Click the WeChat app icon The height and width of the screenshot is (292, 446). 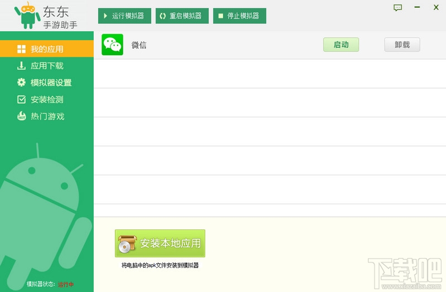tap(113, 45)
